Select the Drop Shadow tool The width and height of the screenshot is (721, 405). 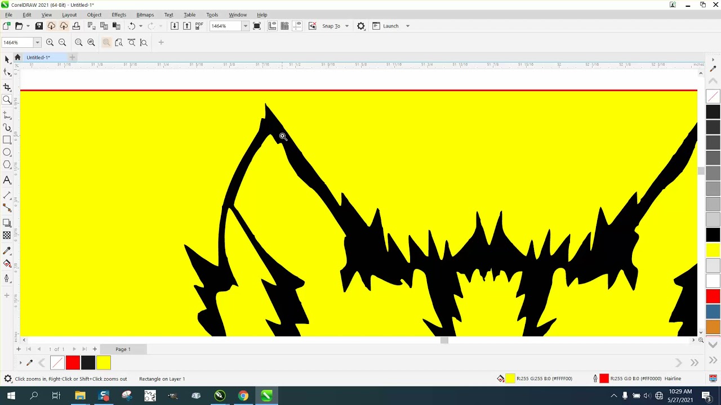(7, 223)
